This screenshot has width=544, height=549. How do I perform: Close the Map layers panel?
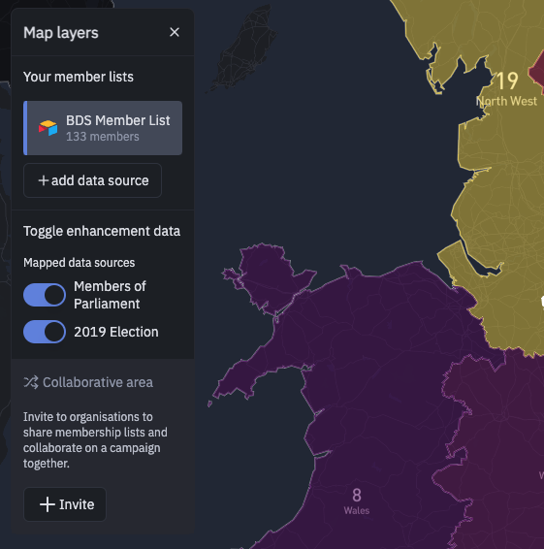(x=175, y=32)
